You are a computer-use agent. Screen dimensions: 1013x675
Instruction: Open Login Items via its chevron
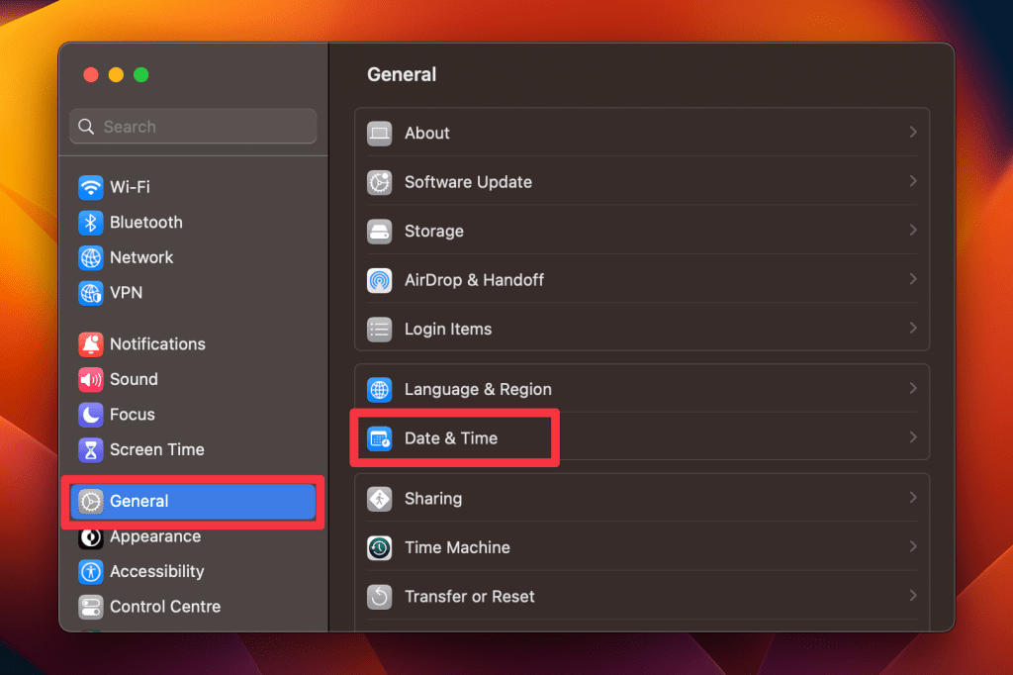(x=913, y=328)
